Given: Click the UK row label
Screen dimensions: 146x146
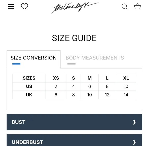Looking at the screenshot, I should pos(29,95).
